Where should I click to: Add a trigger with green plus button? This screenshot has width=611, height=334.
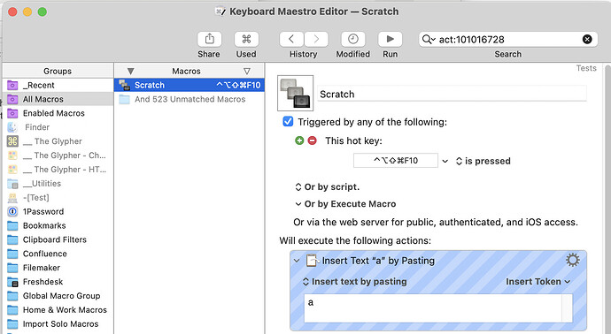(x=299, y=140)
